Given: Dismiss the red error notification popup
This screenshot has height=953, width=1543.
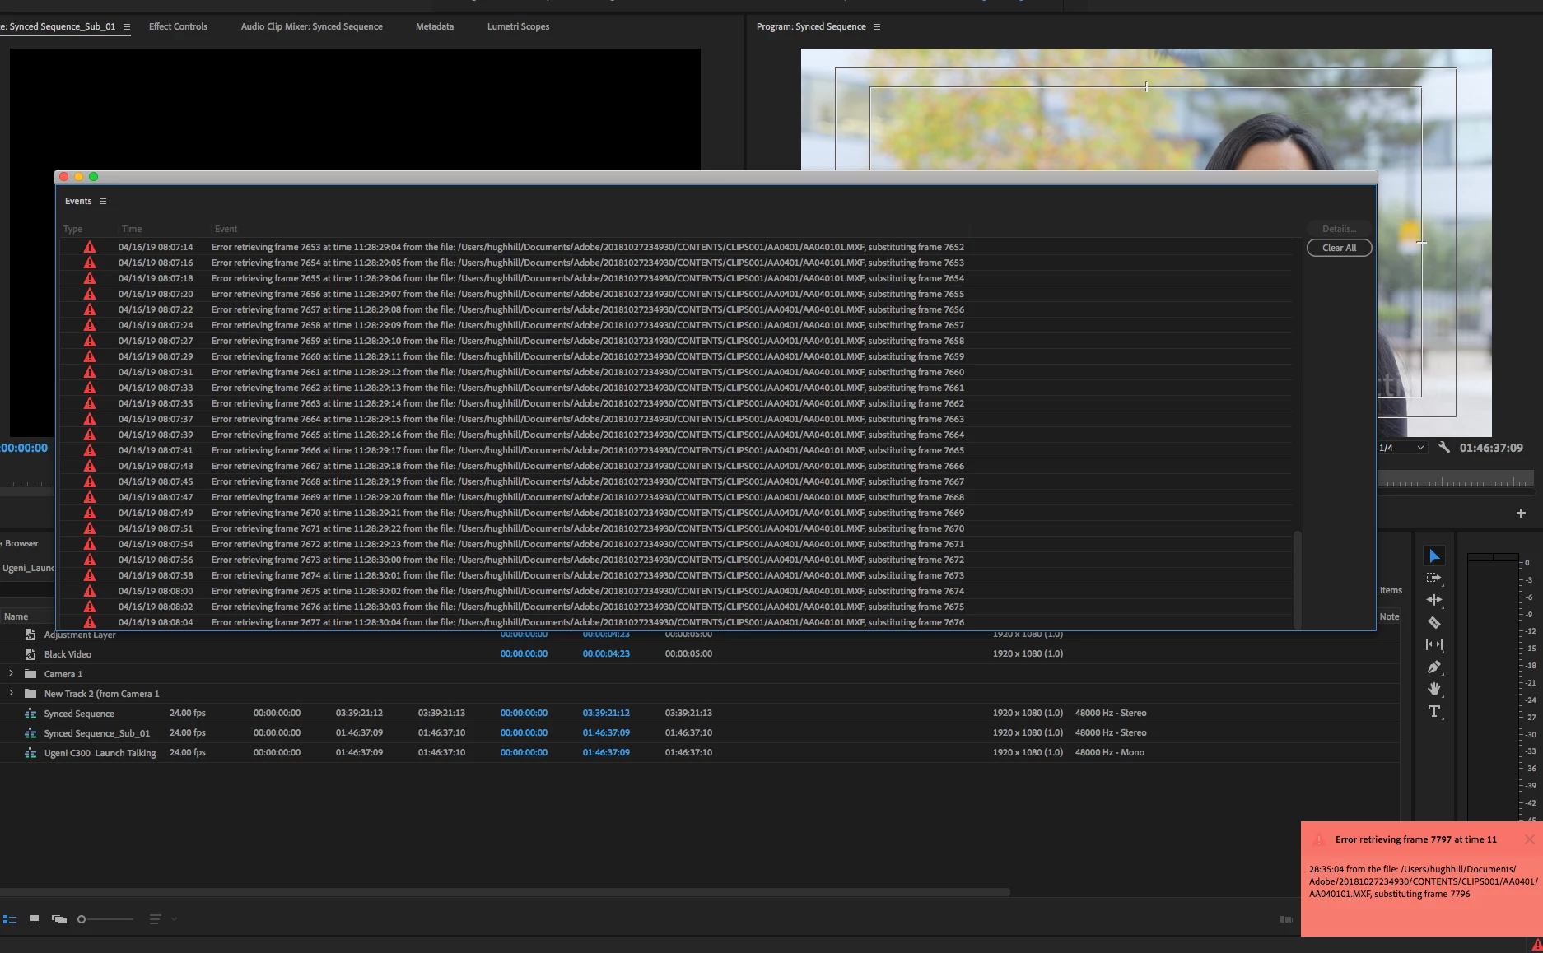Looking at the screenshot, I should (1529, 839).
